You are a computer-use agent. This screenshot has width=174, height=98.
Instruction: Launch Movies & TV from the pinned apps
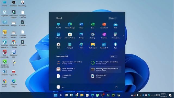(x=104, y=45)
